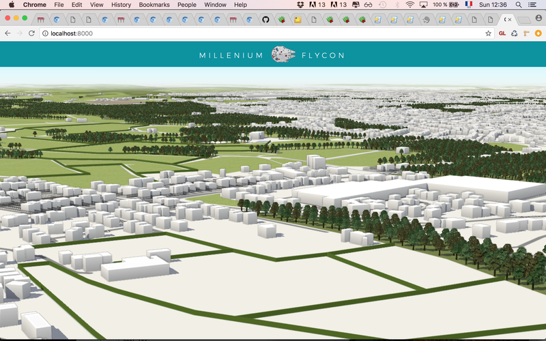Open Spotlight search in the menu bar
546x341 pixels.
[519, 5]
